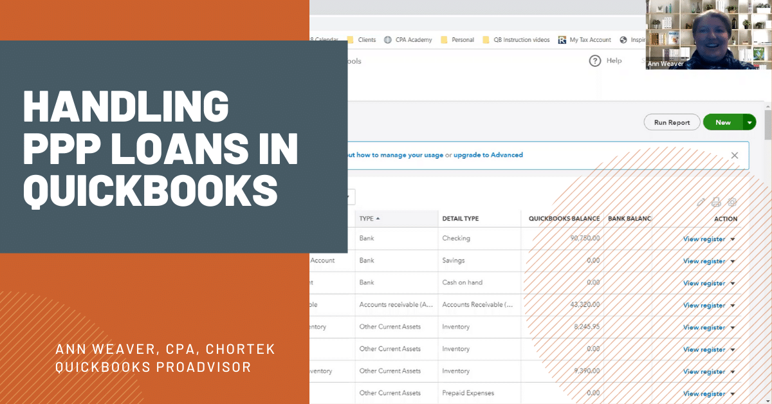The width and height of the screenshot is (772, 404).
Task: Click the pencil edit icon above table
Action: tap(701, 202)
